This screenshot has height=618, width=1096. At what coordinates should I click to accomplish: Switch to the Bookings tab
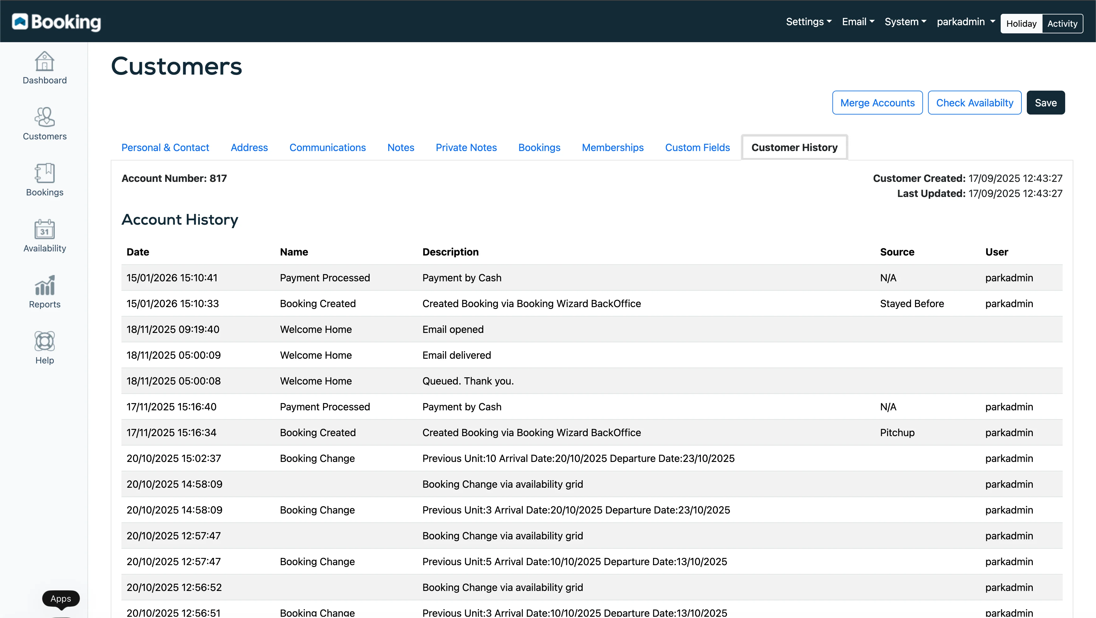[539, 147]
